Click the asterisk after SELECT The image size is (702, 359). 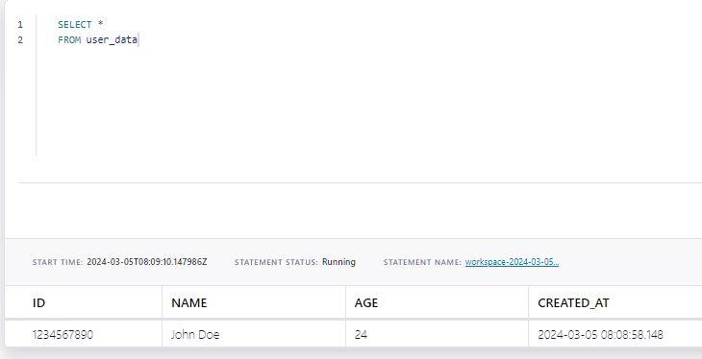[100, 24]
